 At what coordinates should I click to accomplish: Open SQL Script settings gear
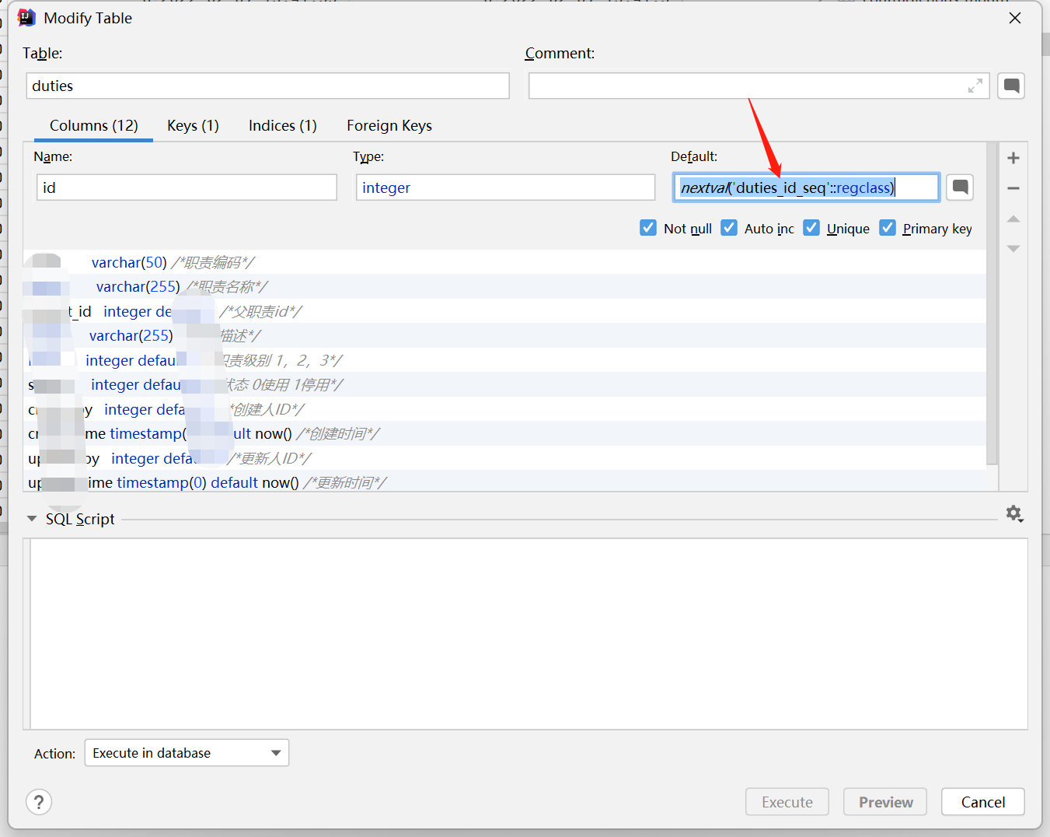pyautogui.click(x=1013, y=513)
